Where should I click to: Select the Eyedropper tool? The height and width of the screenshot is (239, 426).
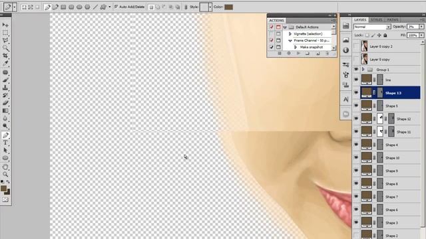[5, 63]
